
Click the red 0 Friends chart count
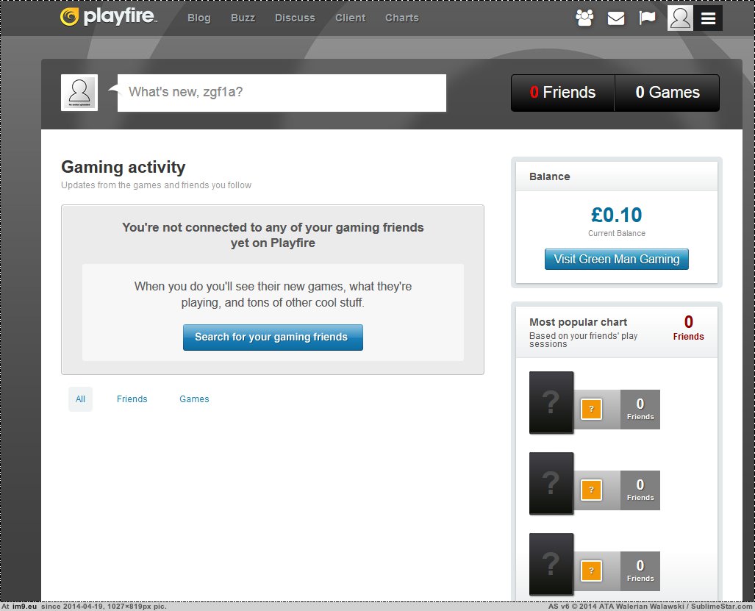[x=689, y=327]
